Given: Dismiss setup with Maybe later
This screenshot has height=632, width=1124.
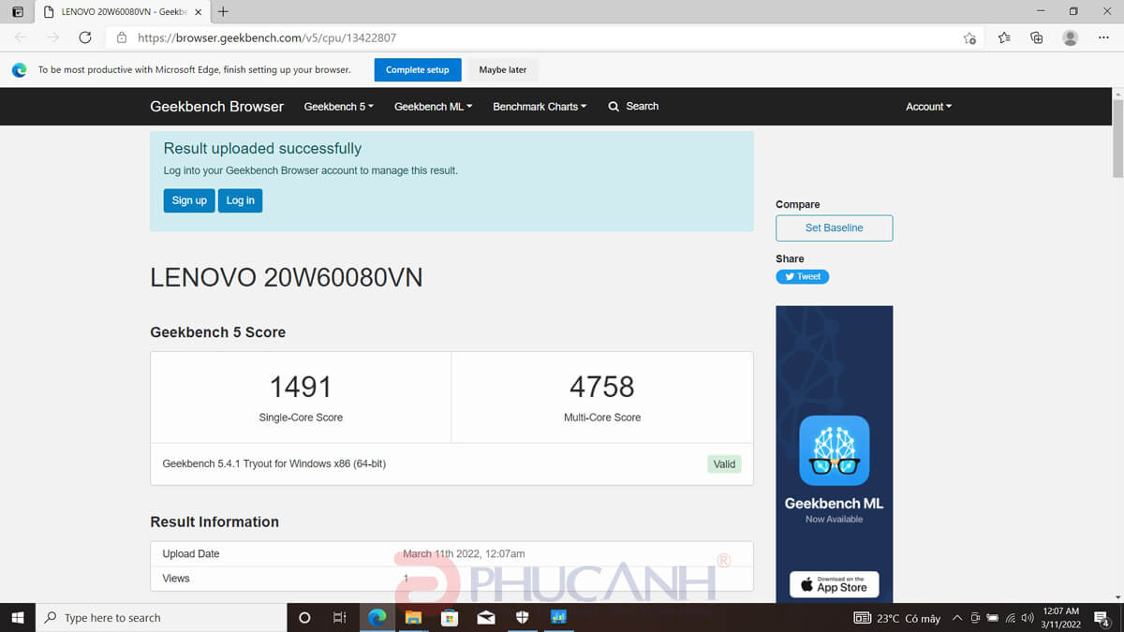Looking at the screenshot, I should pyautogui.click(x=503, y=69).
